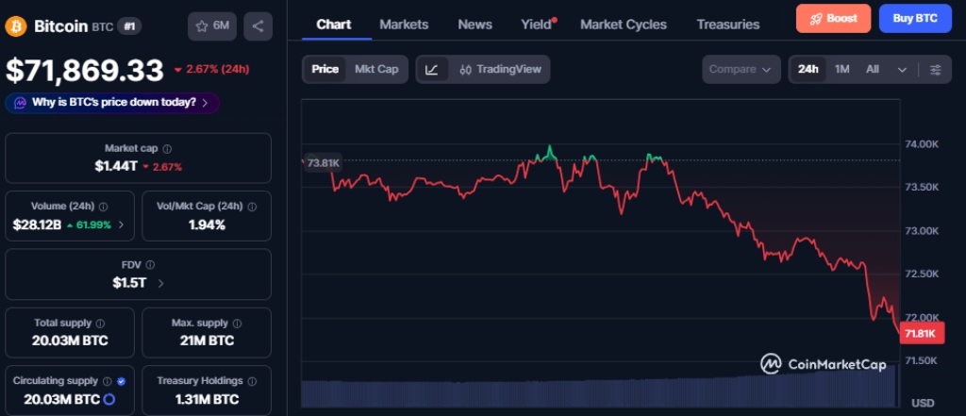The image size is (966, 416).
Task: Click the rocket icon on Boost
Action: 816,19
